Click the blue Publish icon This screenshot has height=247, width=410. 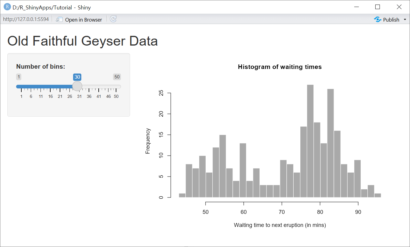[x=378, y=19]
